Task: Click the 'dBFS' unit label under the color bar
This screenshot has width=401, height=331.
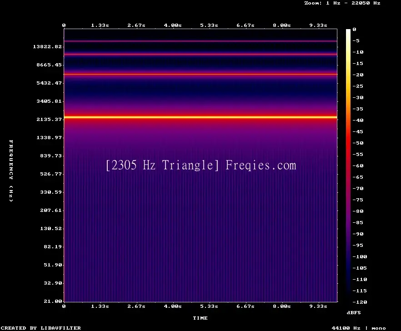Action: (x=354, y=312)
